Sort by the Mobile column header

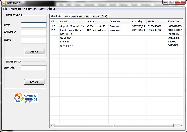click(x=157, y=22)
